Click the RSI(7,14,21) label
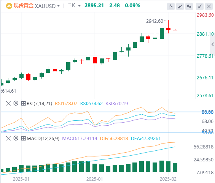The height and width of the screenshot is (183, 215). (39, 104)
